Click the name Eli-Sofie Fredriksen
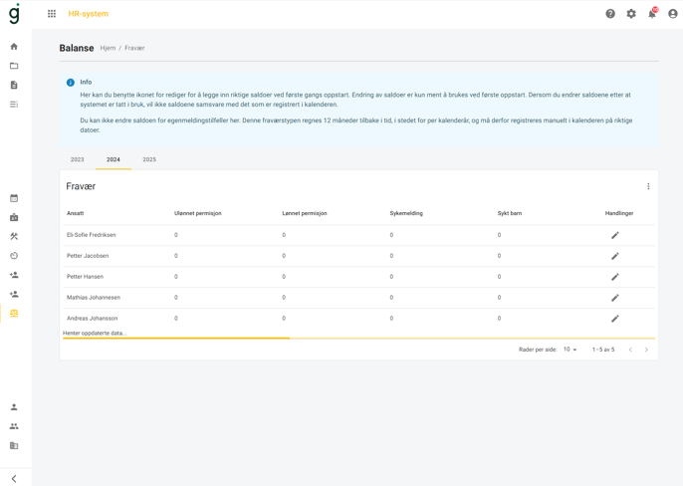The height and width of the screenshot is (486, 683). coord(91,235)
